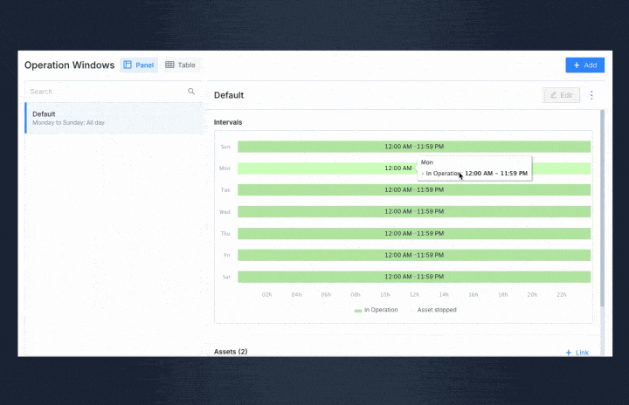The image size is (629, 405).
Task: Click the Wednesday interval bar
Action: click(414, 211)
